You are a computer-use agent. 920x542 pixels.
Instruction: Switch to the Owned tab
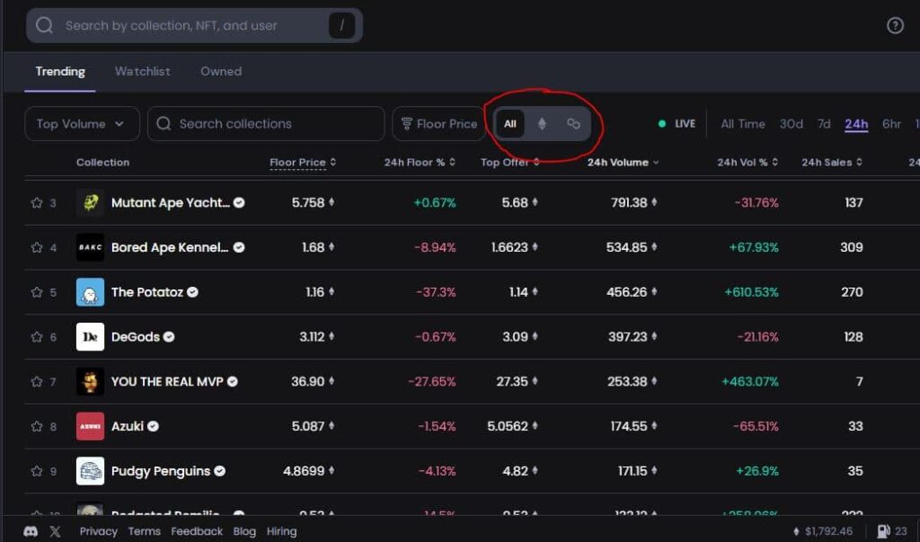click(221, 71)
